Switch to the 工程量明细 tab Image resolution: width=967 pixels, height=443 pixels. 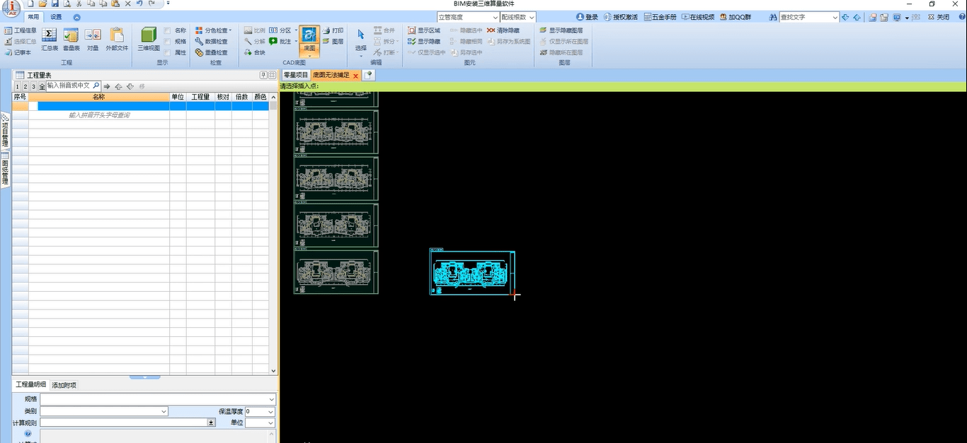[x=30, y=384]
